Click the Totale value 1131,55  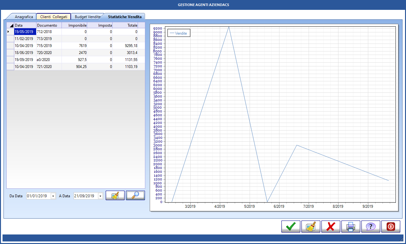click(125, 60)
